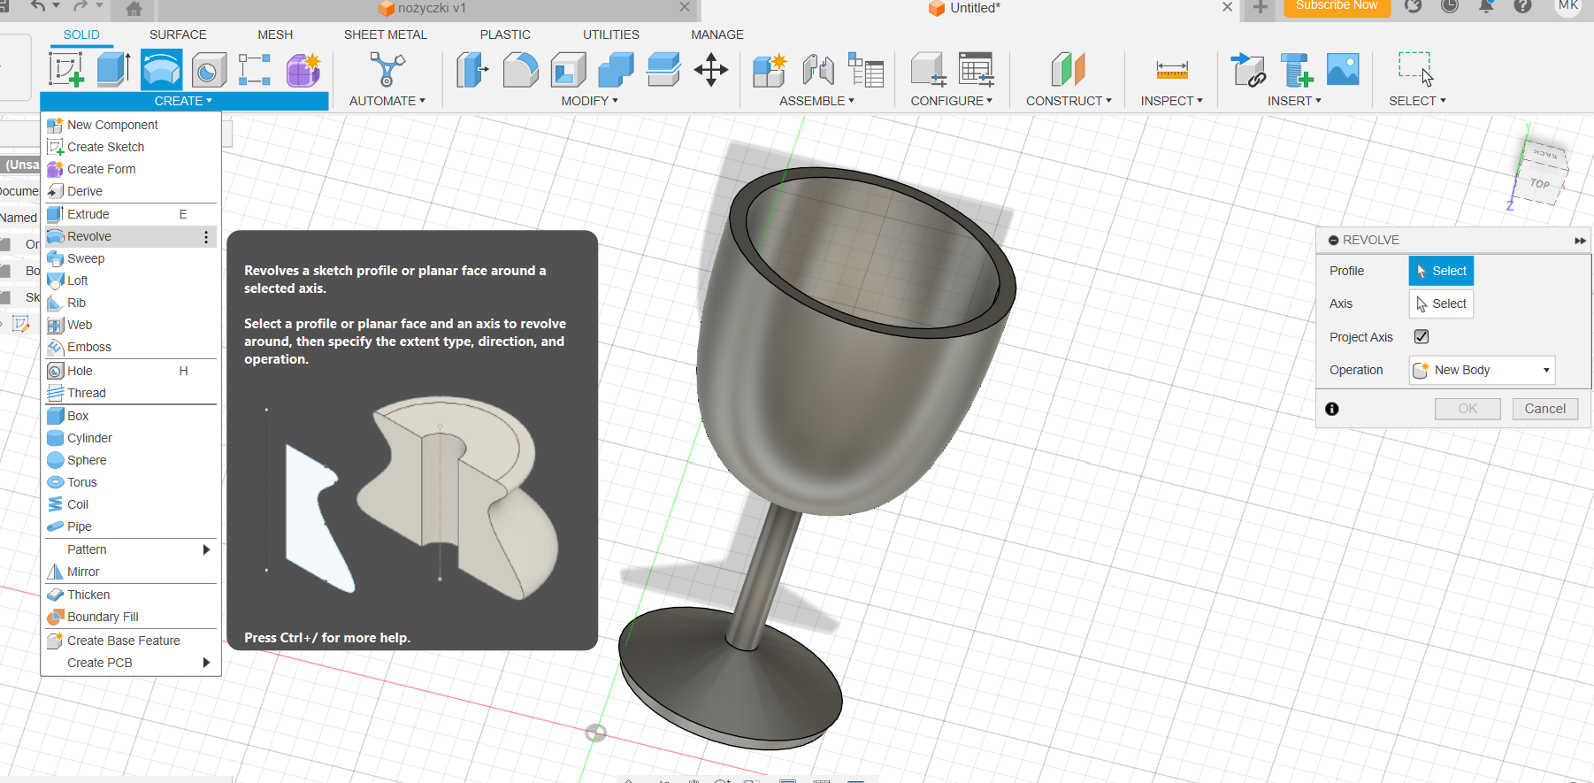Switch to the UTILITIES tab
Screen dimensions: 1594x783
click(x=611, y=35)
